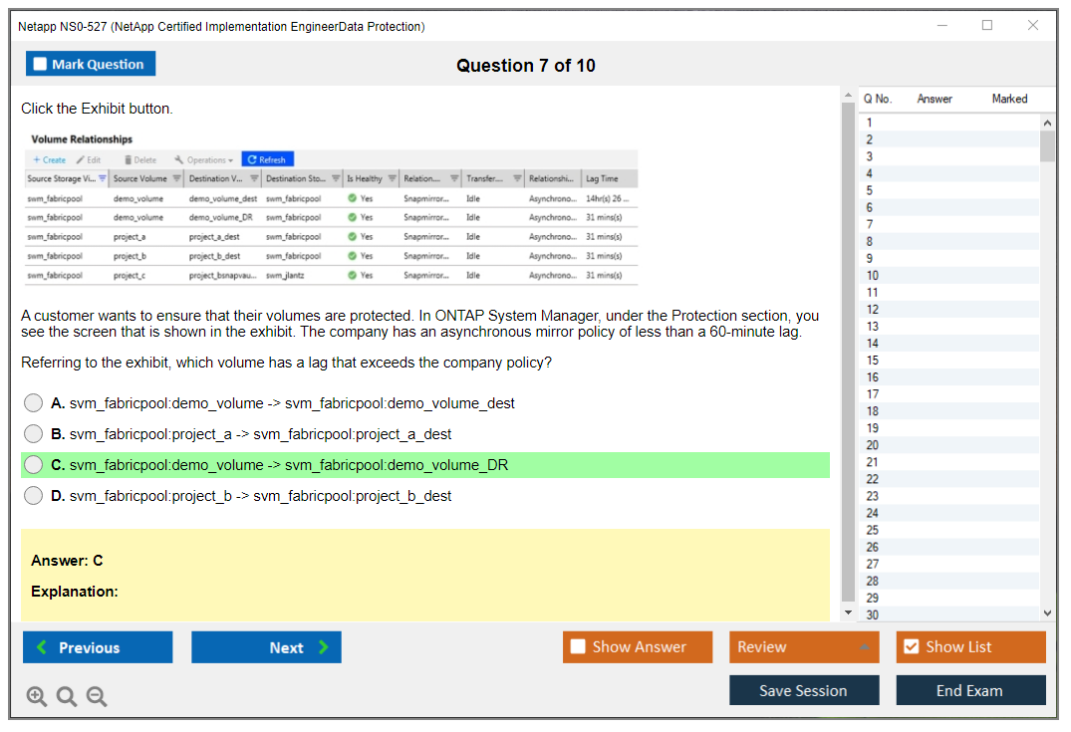Click the zoom out magnifier icon
Screen dimensions: 1071x732
click(x=97, y=697)
